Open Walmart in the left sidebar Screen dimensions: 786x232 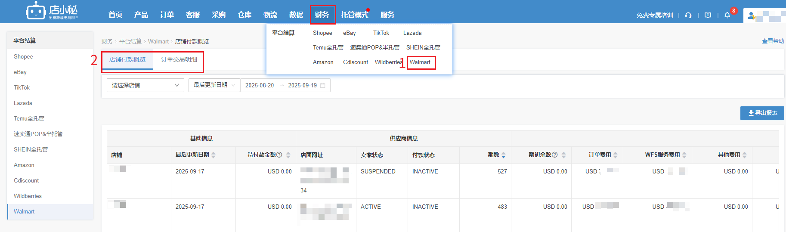pos(50,211)
